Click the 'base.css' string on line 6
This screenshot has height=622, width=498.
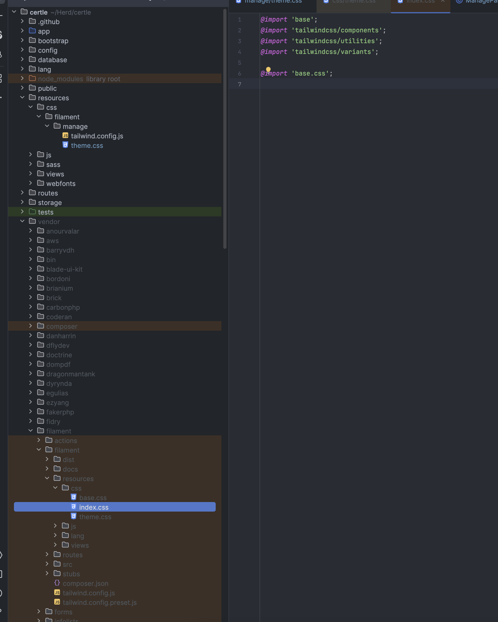[310, 73]
